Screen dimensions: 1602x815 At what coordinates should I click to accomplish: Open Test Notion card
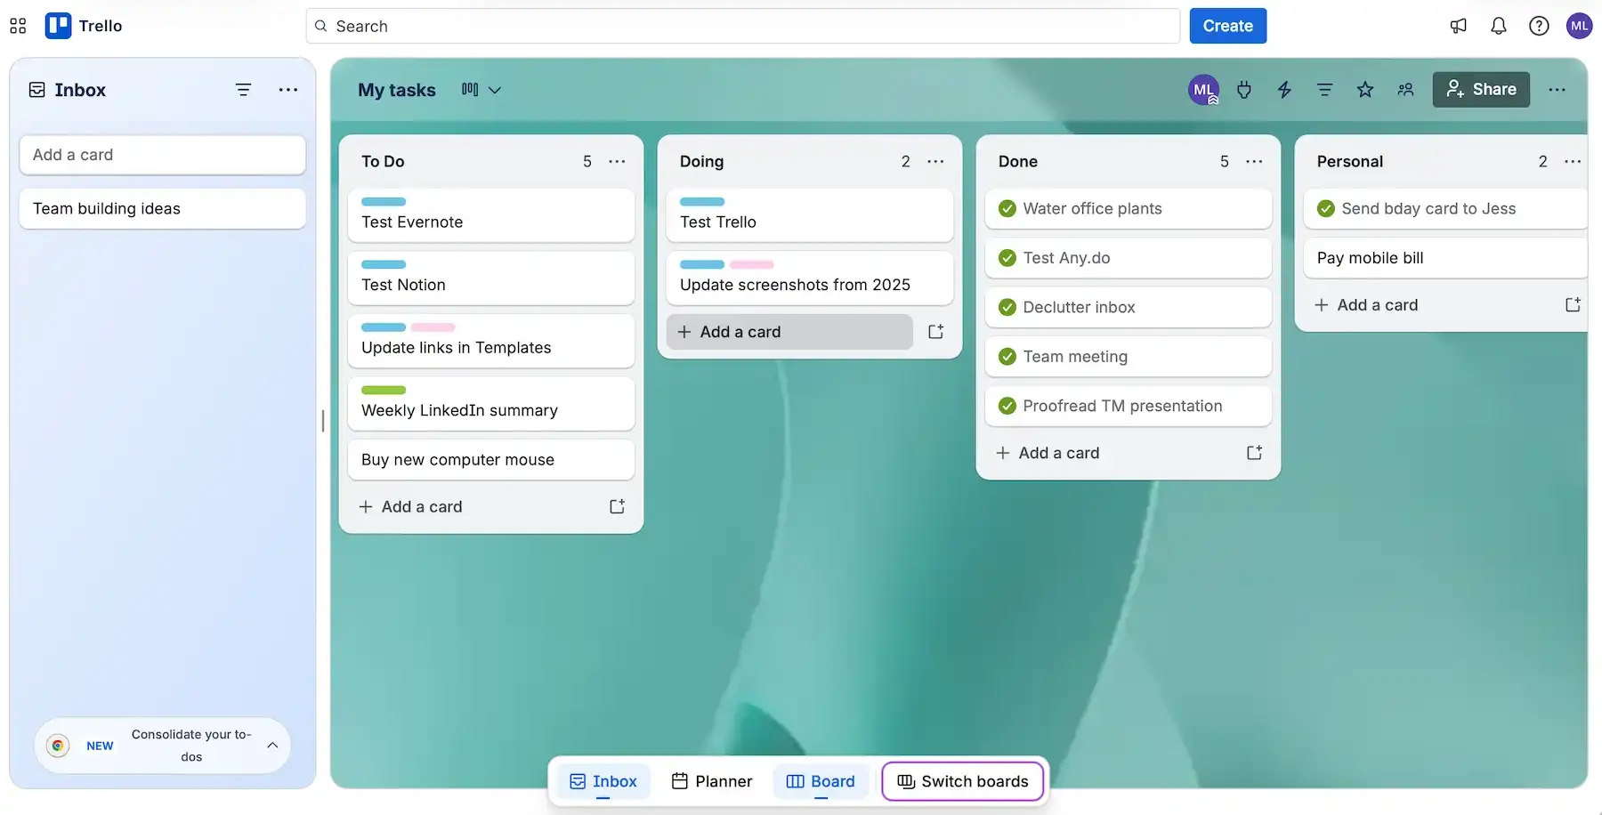[491, 278]
